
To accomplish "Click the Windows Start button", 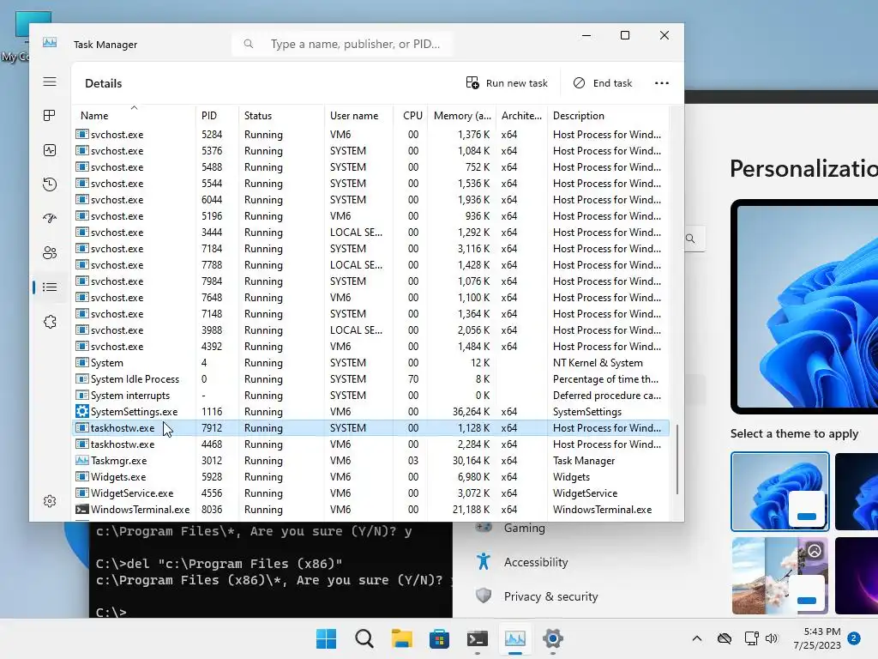I will pos(327,638).
